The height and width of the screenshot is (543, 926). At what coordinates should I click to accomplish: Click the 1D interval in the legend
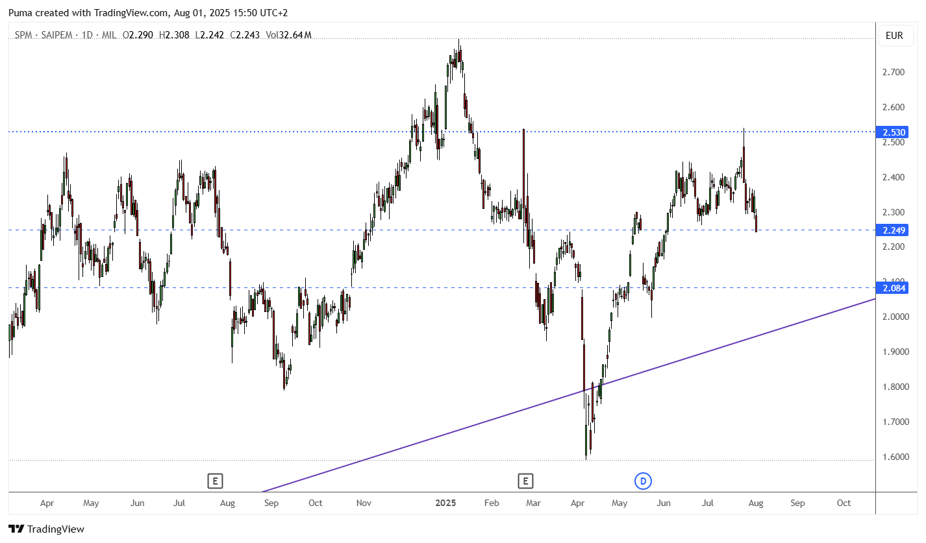(x=88, y=35)
